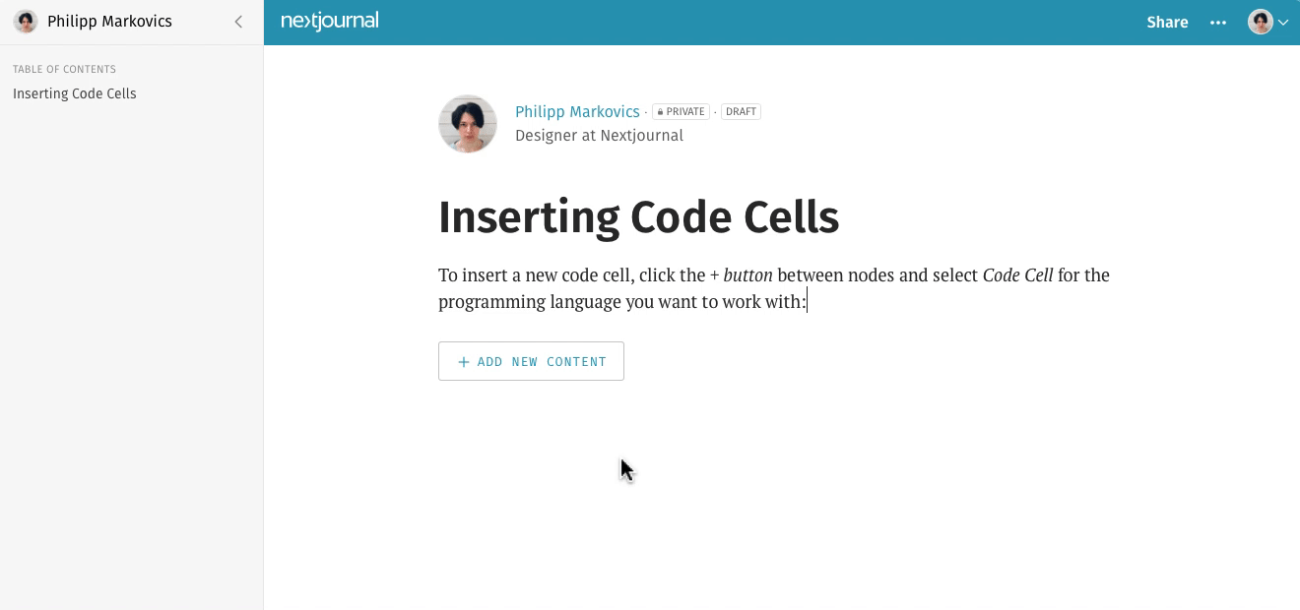Image resolution: width=1300 pixels, height=610 pixels.
Task: Toggle the DRAFT status badge
Action: point(741,111)
